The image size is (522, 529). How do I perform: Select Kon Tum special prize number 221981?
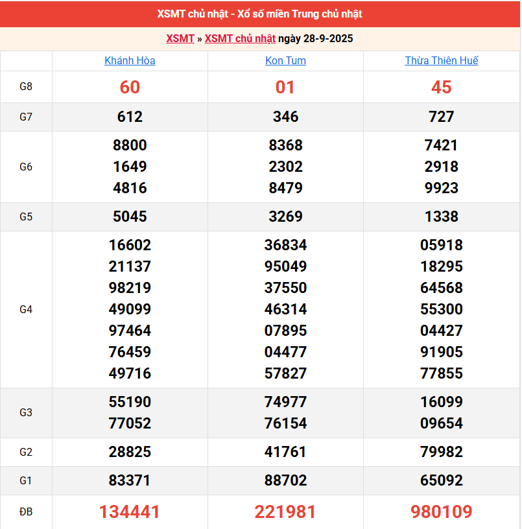[285, 512]
